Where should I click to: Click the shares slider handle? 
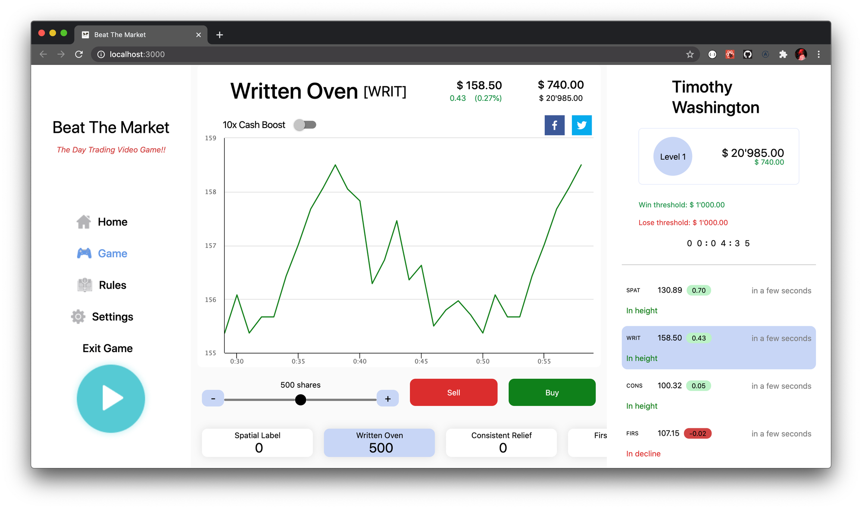point(300,400)
